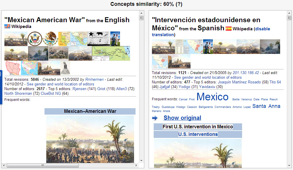Open the U.S. interventions link
The height and width of the screenshot is (170, 293).
[198, 134]
